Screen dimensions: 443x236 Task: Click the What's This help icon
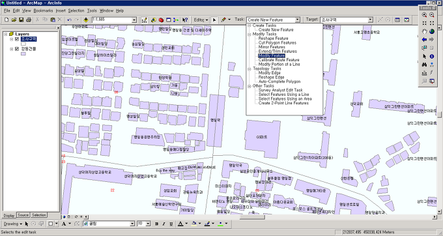[x=185, y=20]
